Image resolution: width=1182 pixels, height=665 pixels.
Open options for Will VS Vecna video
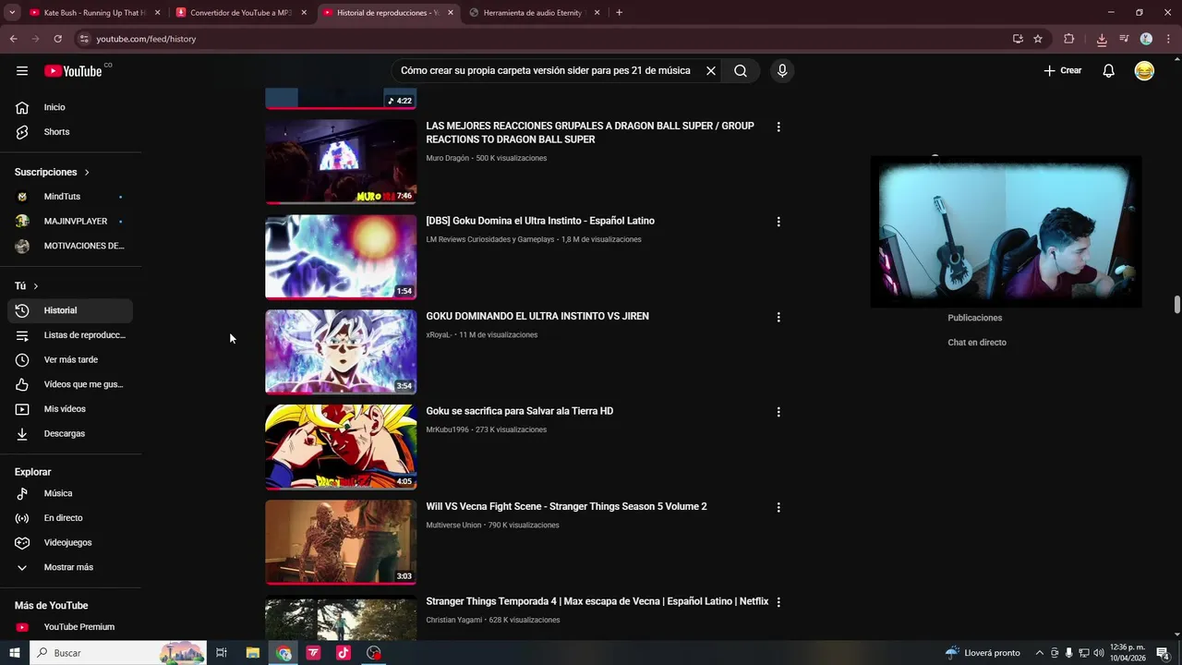tap(778, 507)
